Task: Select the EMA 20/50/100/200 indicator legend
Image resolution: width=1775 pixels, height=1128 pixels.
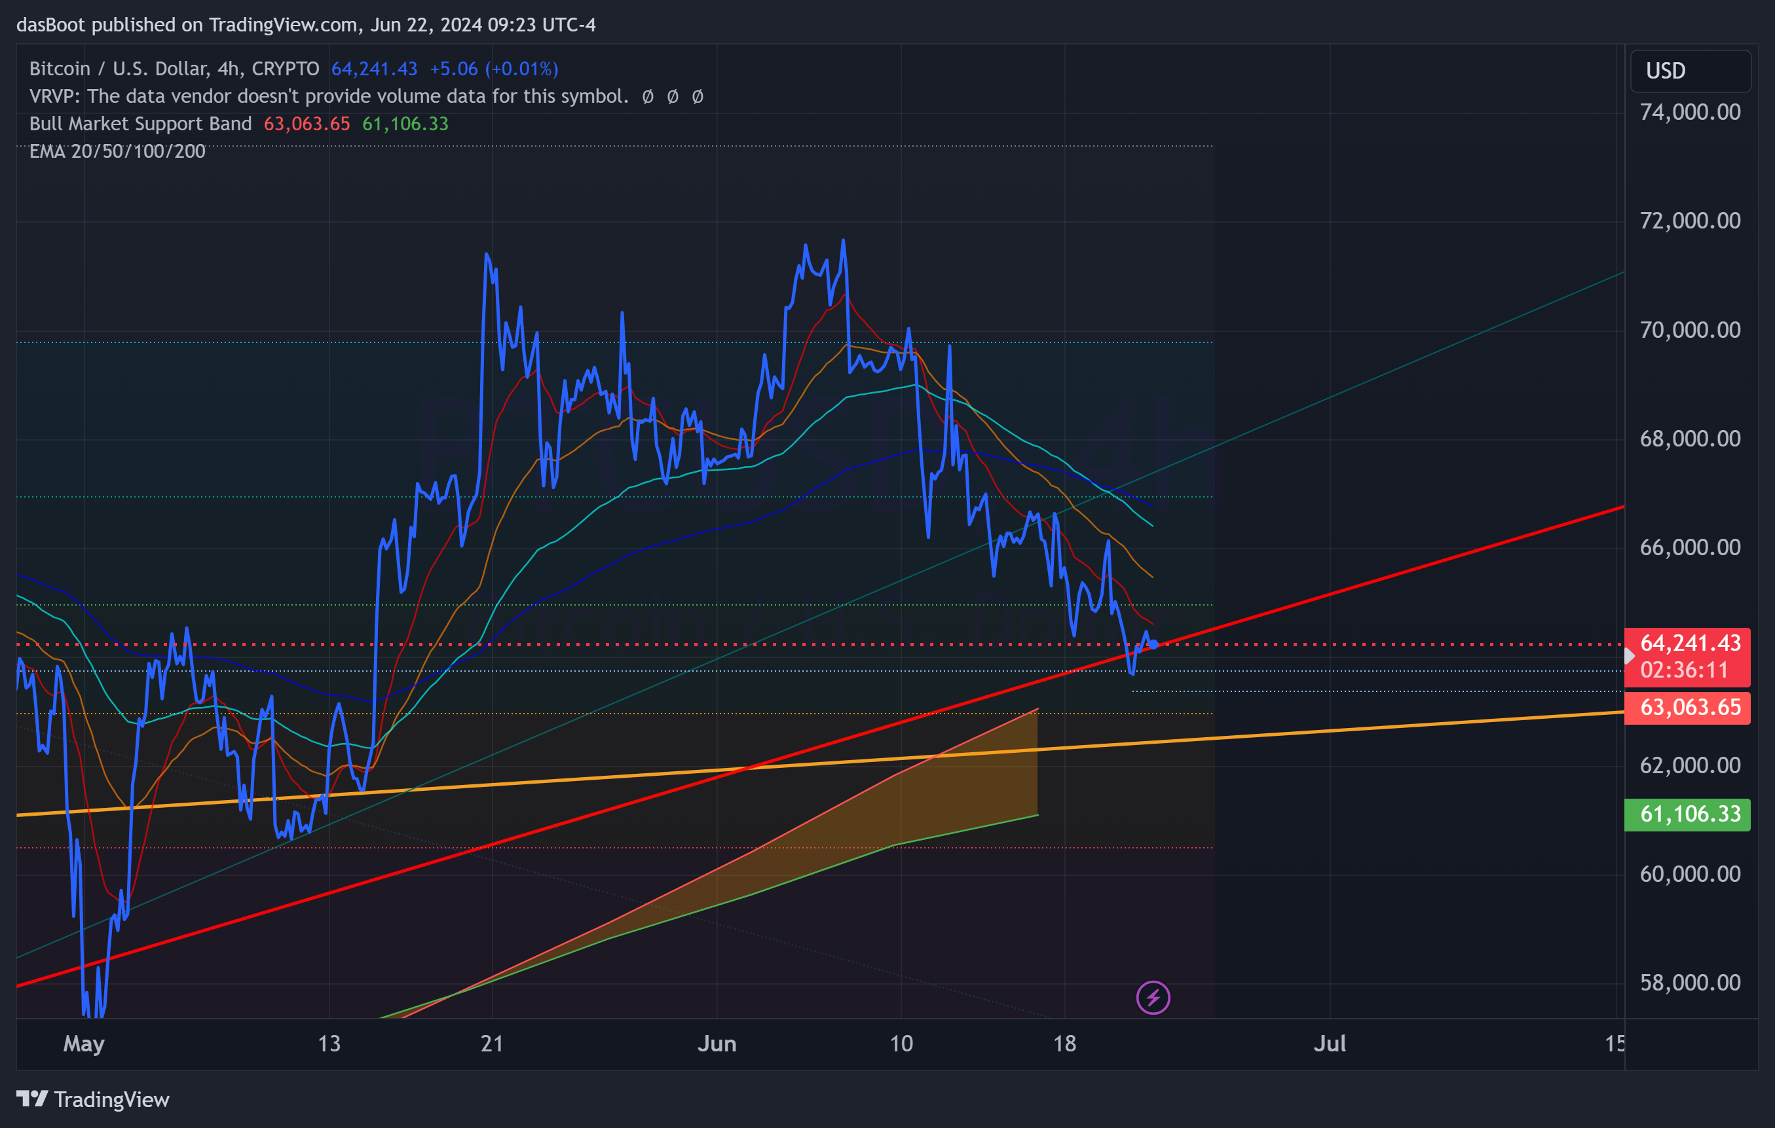Action: pyautogui.click(x=117, y=151)
